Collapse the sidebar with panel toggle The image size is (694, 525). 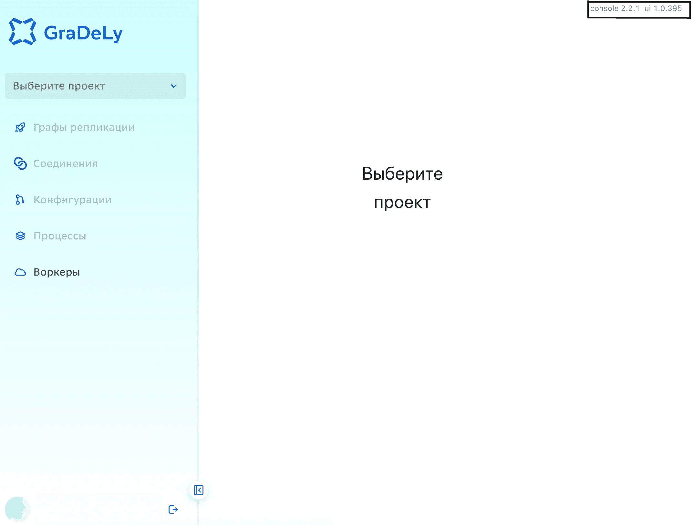pos(198,490)
